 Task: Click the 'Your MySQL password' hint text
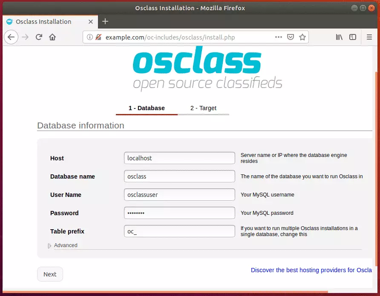tap(267, 213)
